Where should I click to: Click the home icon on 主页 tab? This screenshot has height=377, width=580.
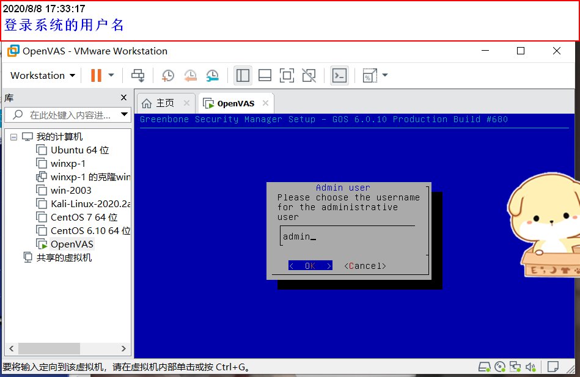(x=147, y=103)
